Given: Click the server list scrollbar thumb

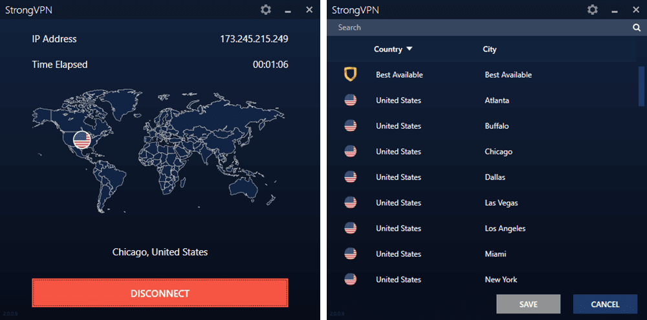Looking at the screenshot, I should 641,86.
